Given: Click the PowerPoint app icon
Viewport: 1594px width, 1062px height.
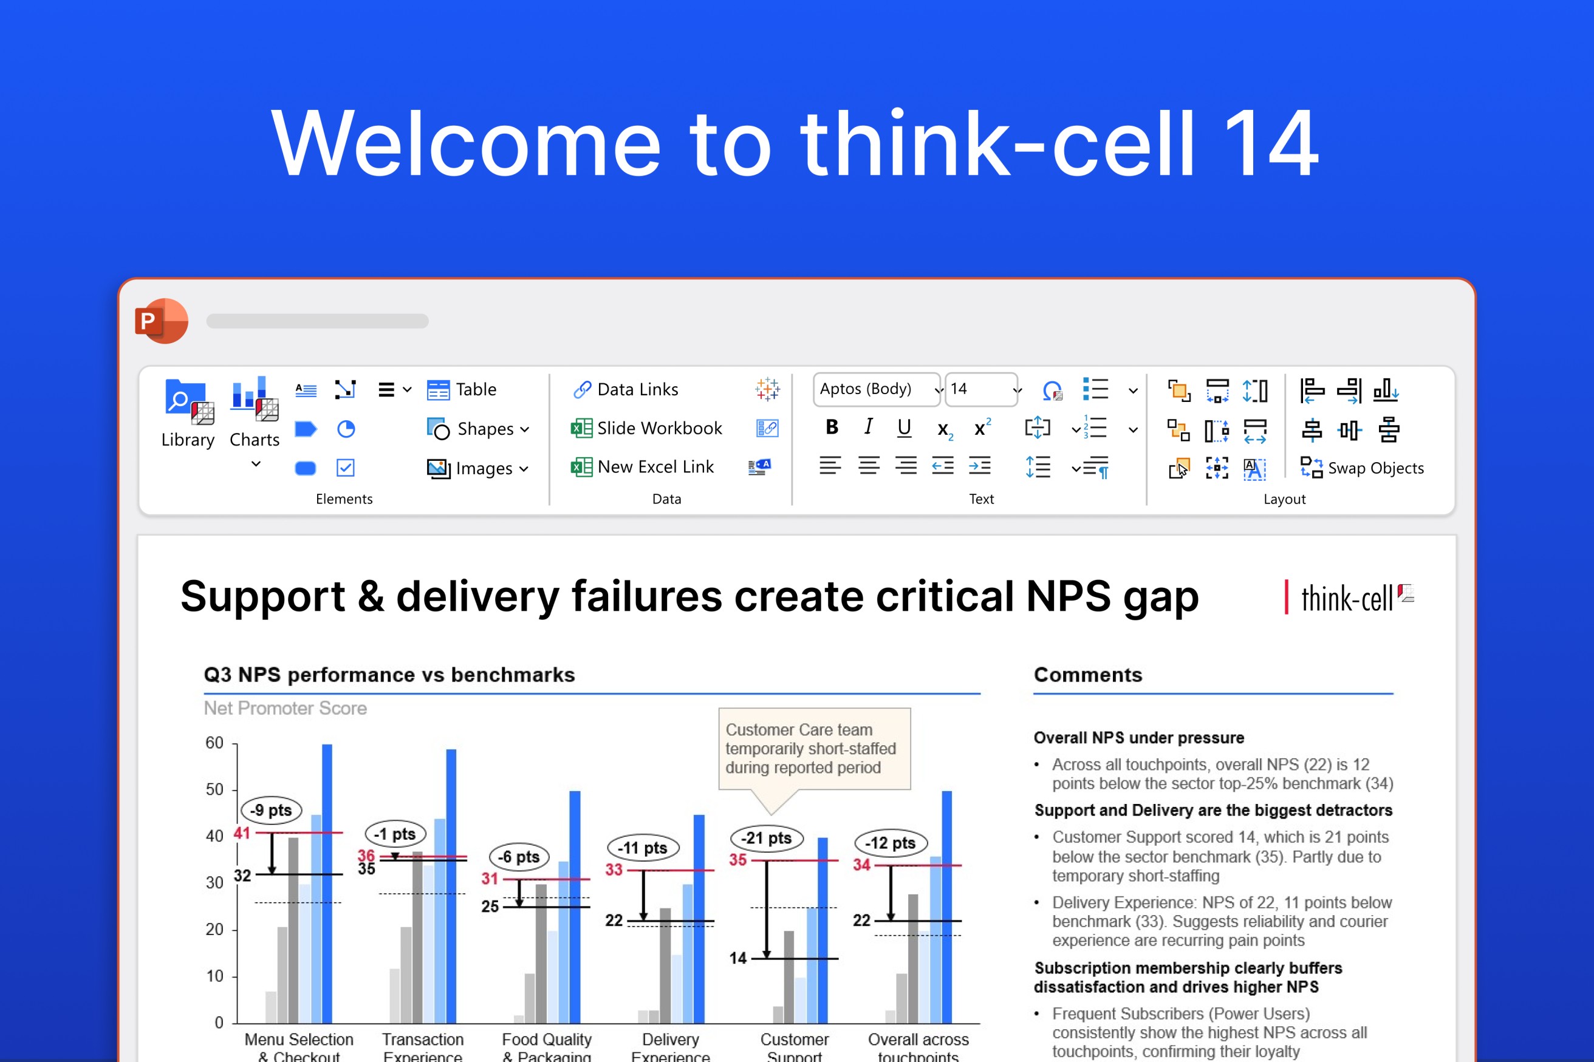Looking at the screenshot, I should (161, 321).
